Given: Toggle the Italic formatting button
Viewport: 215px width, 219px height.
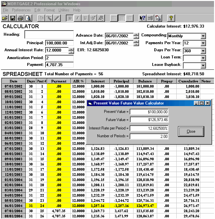Looking at the screenshot, I should [x=78, y=18].
